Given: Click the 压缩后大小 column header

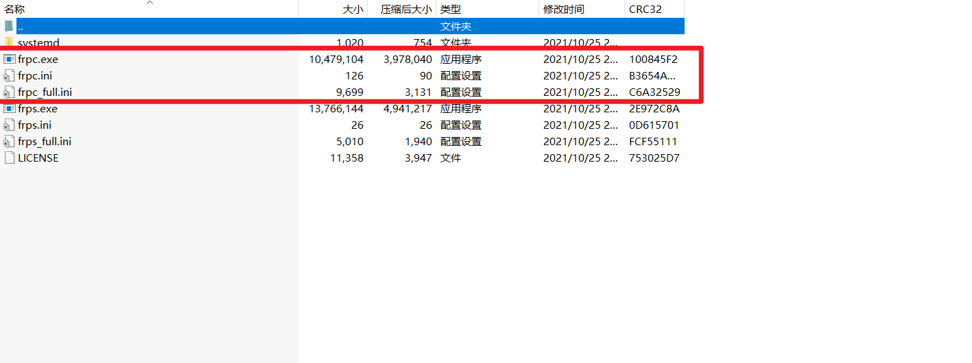Looking at the screenshot, I should click(x=406, y=10).
